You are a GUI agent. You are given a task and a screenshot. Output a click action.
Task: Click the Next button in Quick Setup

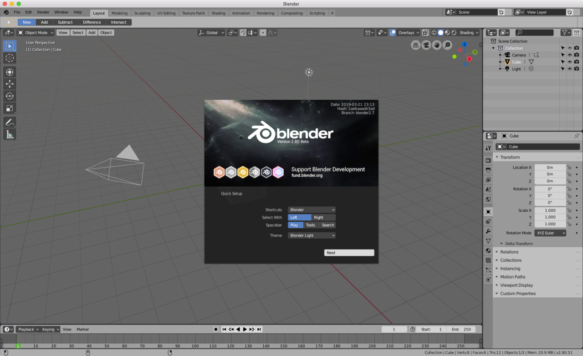click(x=349, y=253)
